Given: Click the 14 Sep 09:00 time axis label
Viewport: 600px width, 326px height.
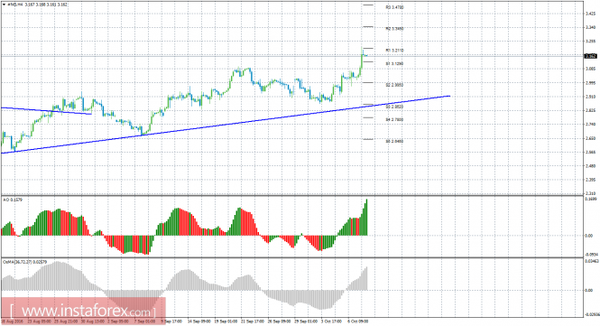Looking at the screenshot, I should (x=198, y=321).
